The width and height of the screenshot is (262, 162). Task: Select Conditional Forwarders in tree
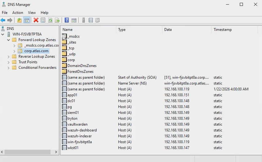37,68
